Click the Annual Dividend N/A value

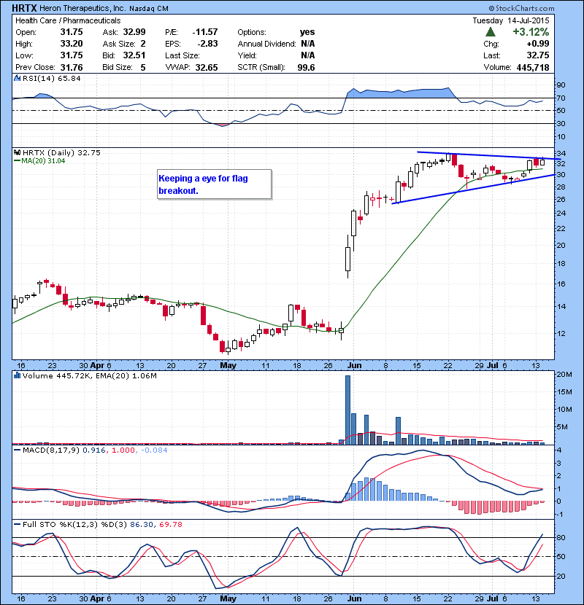308,44
